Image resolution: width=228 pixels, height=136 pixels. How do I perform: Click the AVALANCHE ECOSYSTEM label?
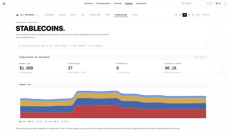pyautogui.click(x=27, y=22)
